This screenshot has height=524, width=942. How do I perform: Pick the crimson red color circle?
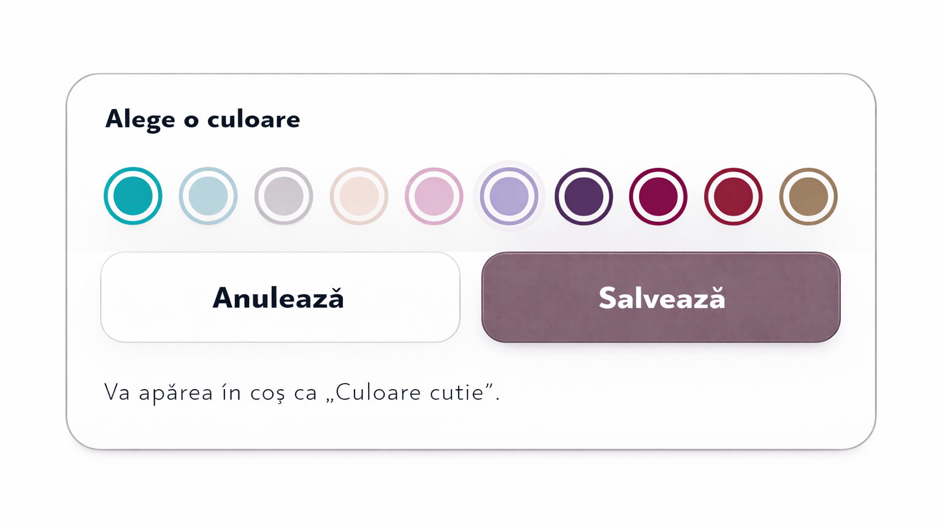pos(733,196)
